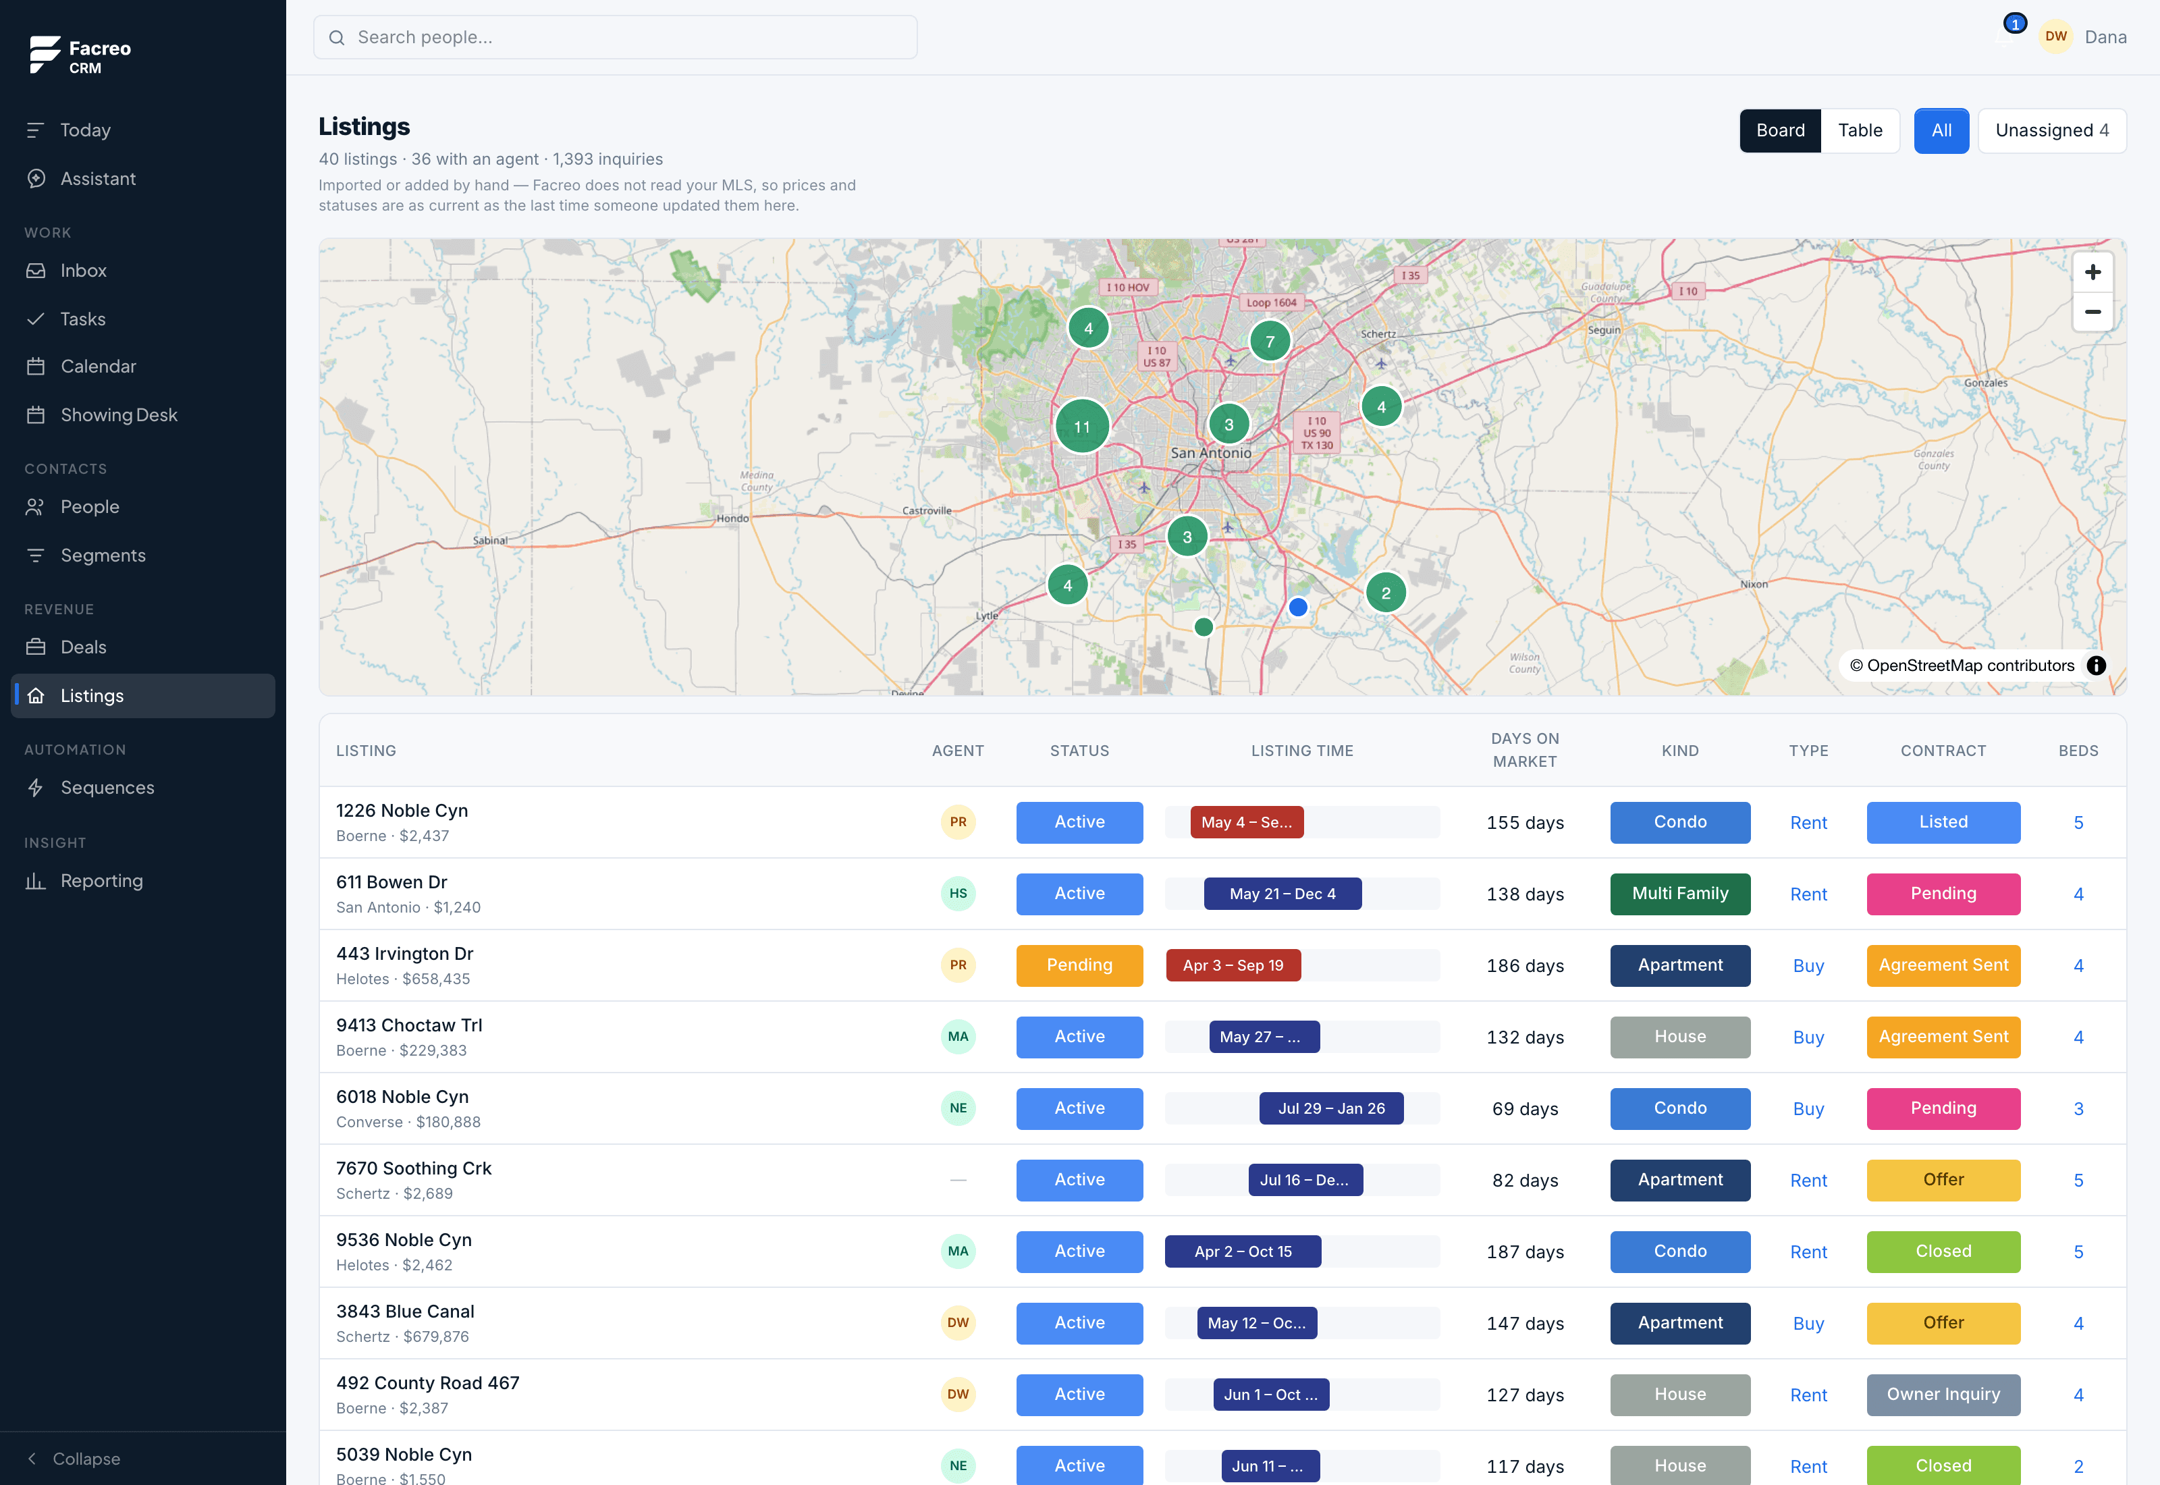The width and height of the screenshot is (2160, 1485).
Task: Open the Calendar page
Action: click(142, 367)
